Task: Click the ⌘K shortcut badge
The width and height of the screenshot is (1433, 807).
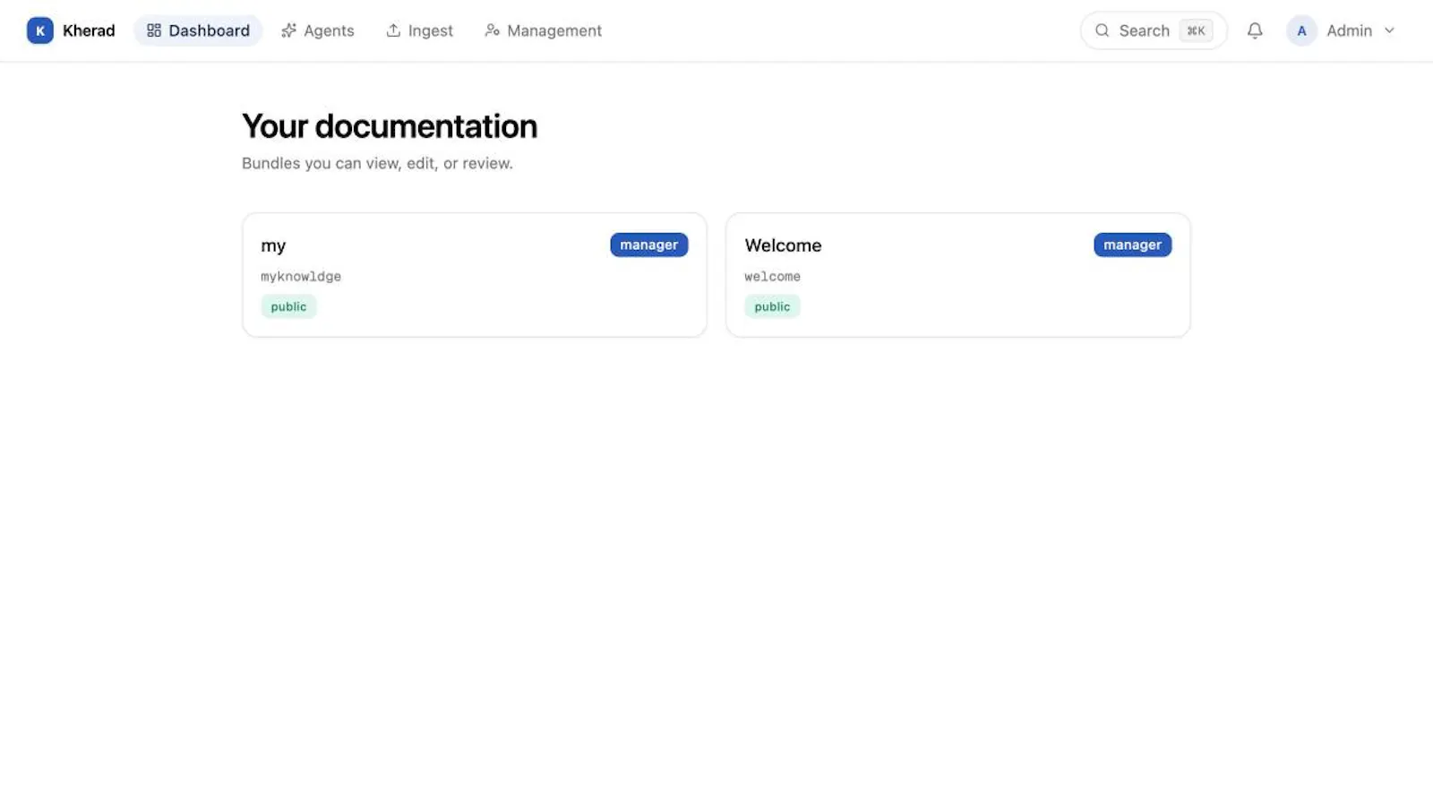Action: point(1196,30)
